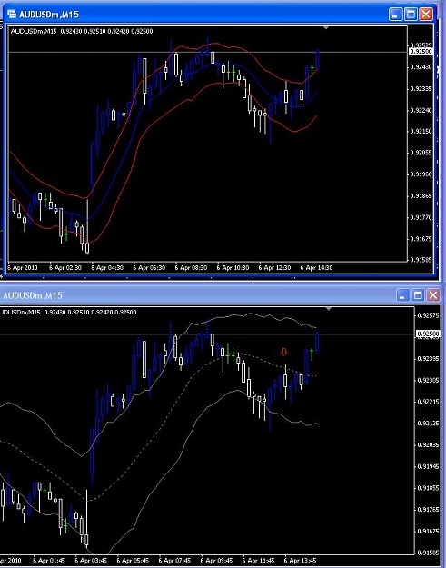Click the 6 Apr 07:45 time label

coord(174,561)
